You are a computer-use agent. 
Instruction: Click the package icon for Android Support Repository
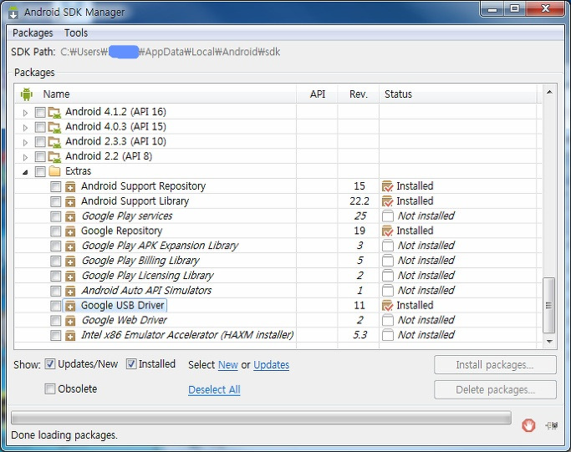70,186
